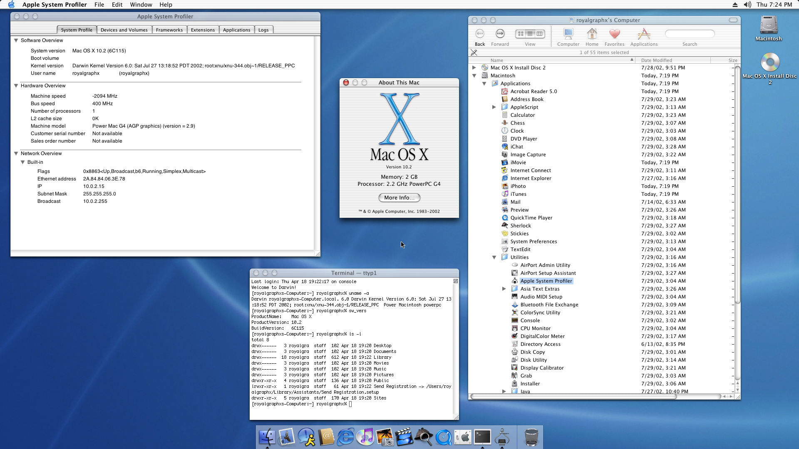Click the More Info… button

point(399,197)
